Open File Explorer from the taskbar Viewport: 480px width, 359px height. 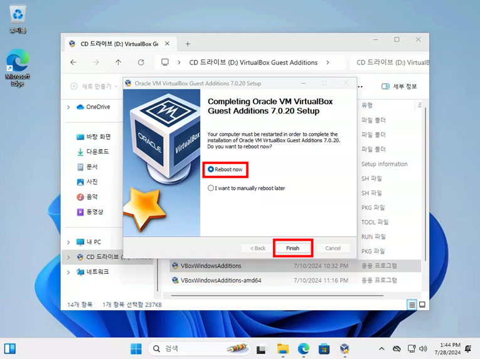pos(283,348)
